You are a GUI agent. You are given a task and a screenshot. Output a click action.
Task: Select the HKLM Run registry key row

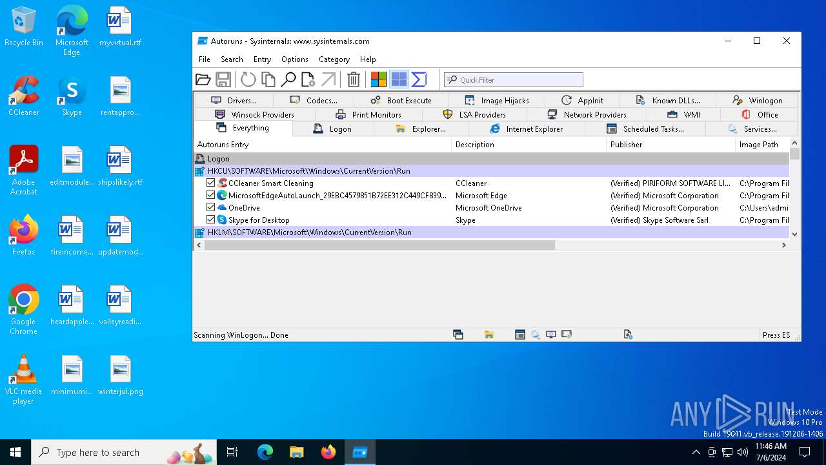pos(492,232)
